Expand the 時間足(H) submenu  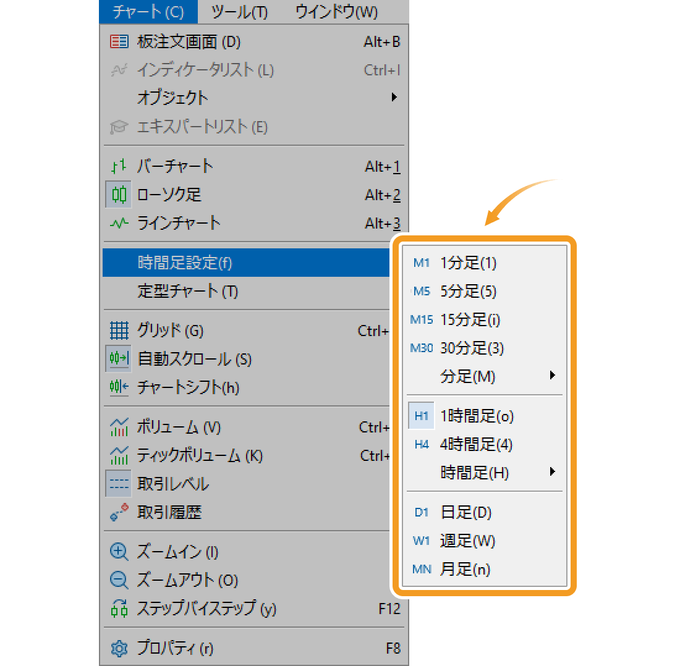click(485, 473)
